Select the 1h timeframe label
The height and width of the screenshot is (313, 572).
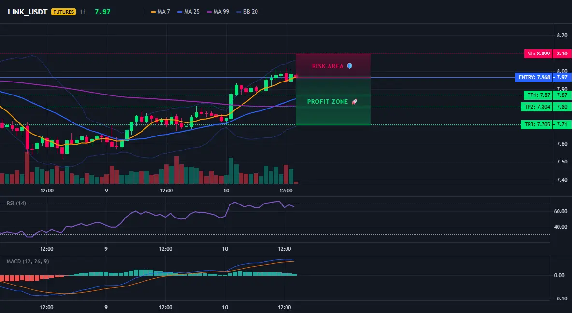84,12
